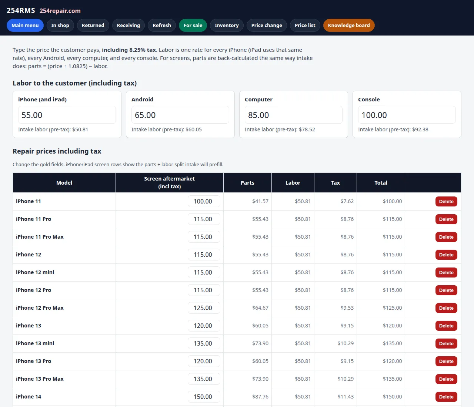Go to the In shop page
The width and height of the screenshot is (474, 407).
click(60, 25)
